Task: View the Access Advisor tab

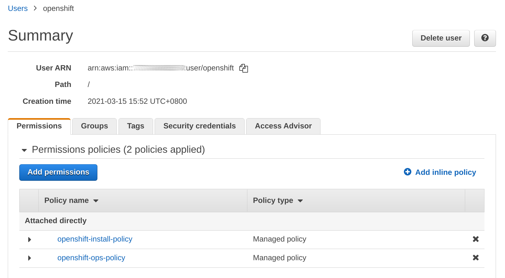Action: point(283,126)
